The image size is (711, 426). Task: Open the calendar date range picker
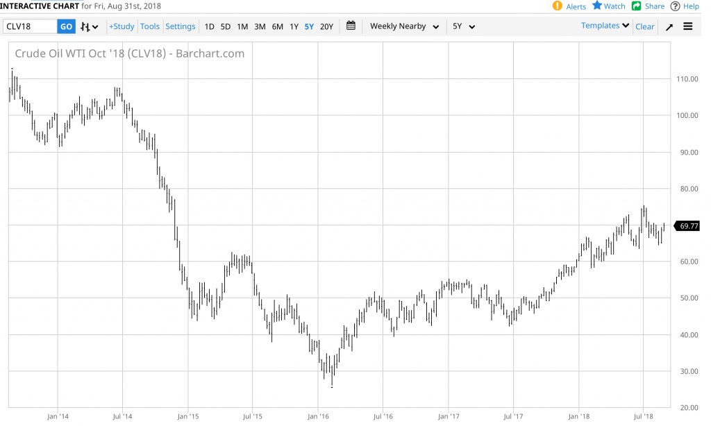351,26
